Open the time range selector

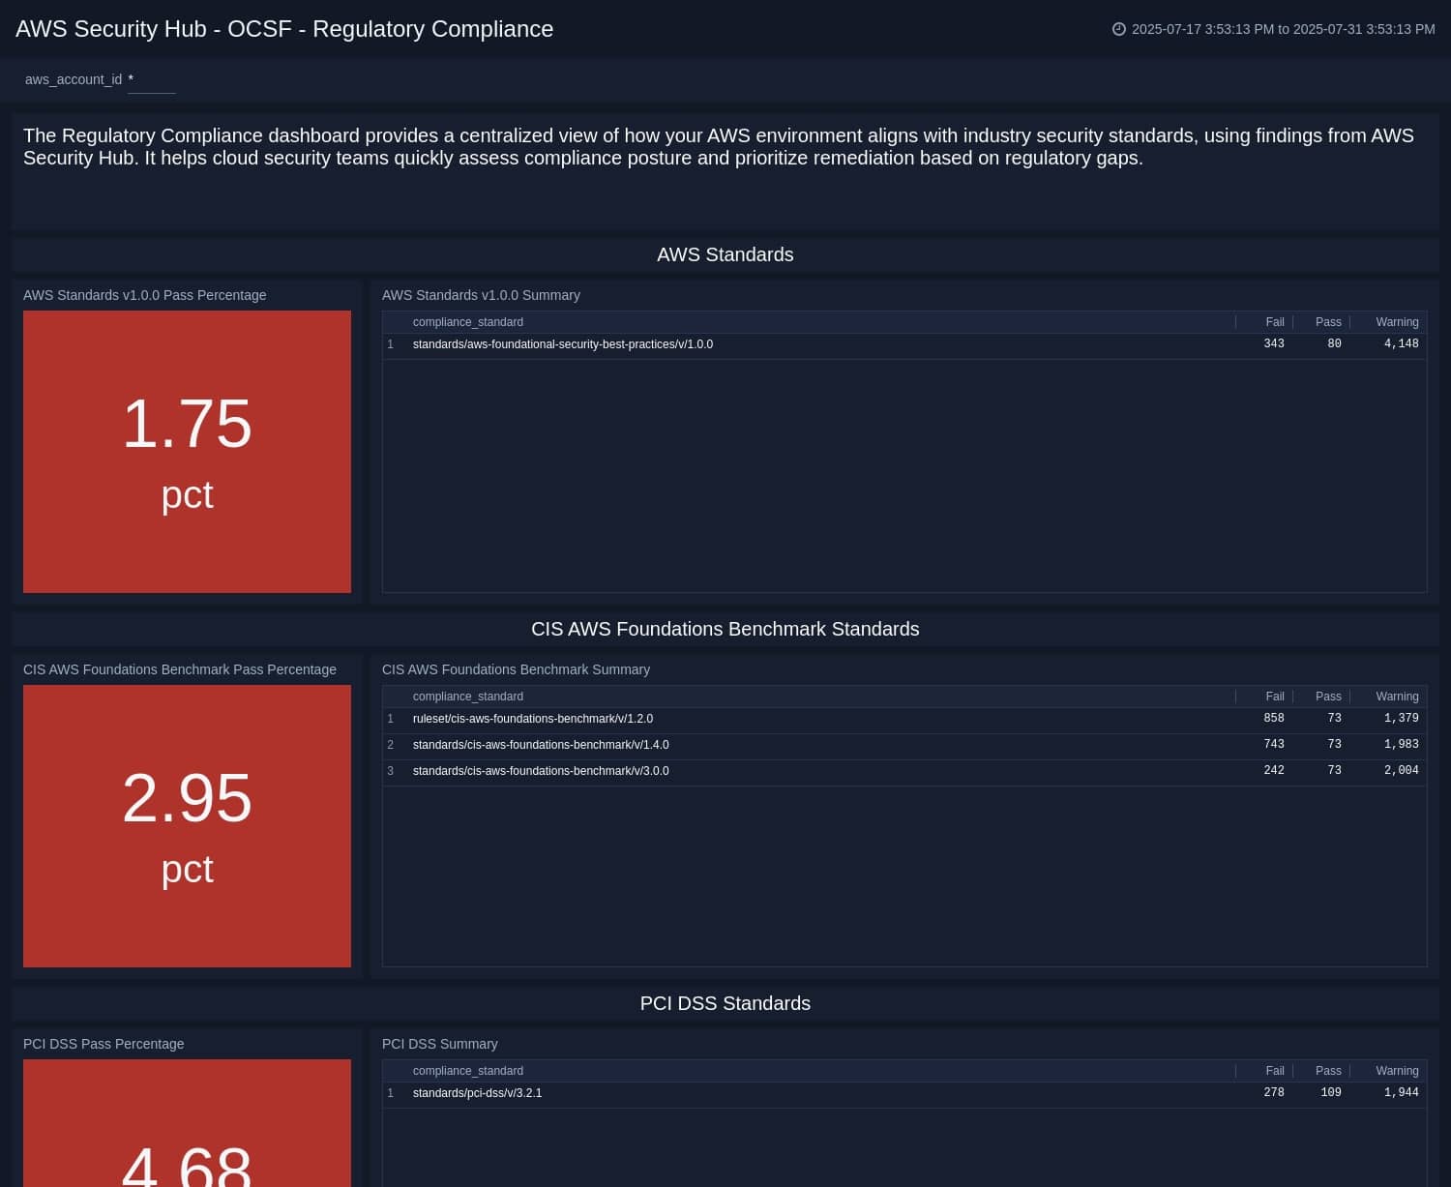coord(1282,29)
